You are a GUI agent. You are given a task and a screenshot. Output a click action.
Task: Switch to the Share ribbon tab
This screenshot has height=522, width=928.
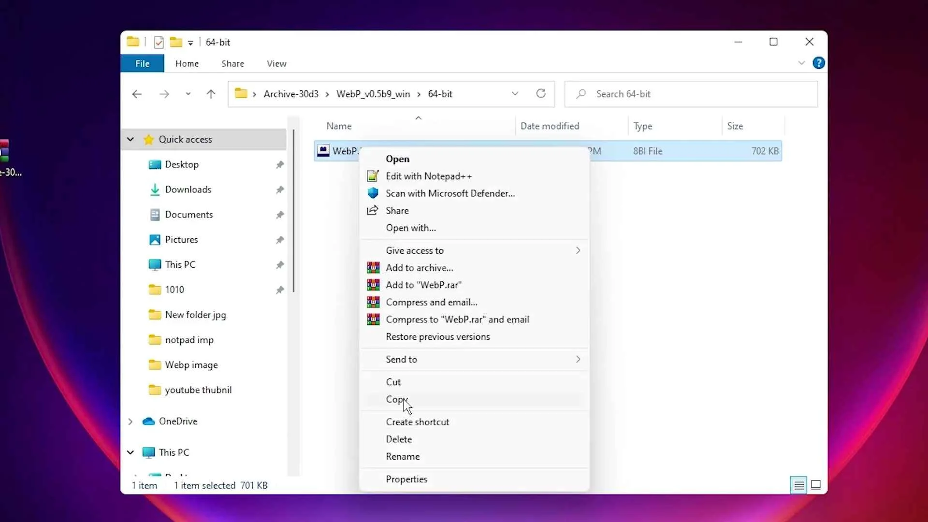coord(232,63)
